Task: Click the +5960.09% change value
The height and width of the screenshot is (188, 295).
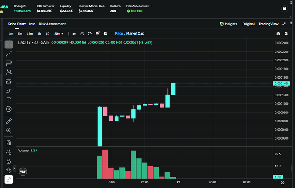Action: pyautogui.click(x=23, y=11)
